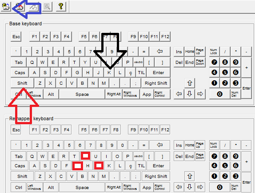Select numpad 0 on Base keyboard
The width and height of the screenshot is (255, 193).
pyautogui.click(x=220, y=94)
